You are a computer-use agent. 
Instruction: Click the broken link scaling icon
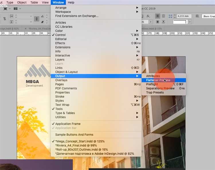click(x=4, y=19)
